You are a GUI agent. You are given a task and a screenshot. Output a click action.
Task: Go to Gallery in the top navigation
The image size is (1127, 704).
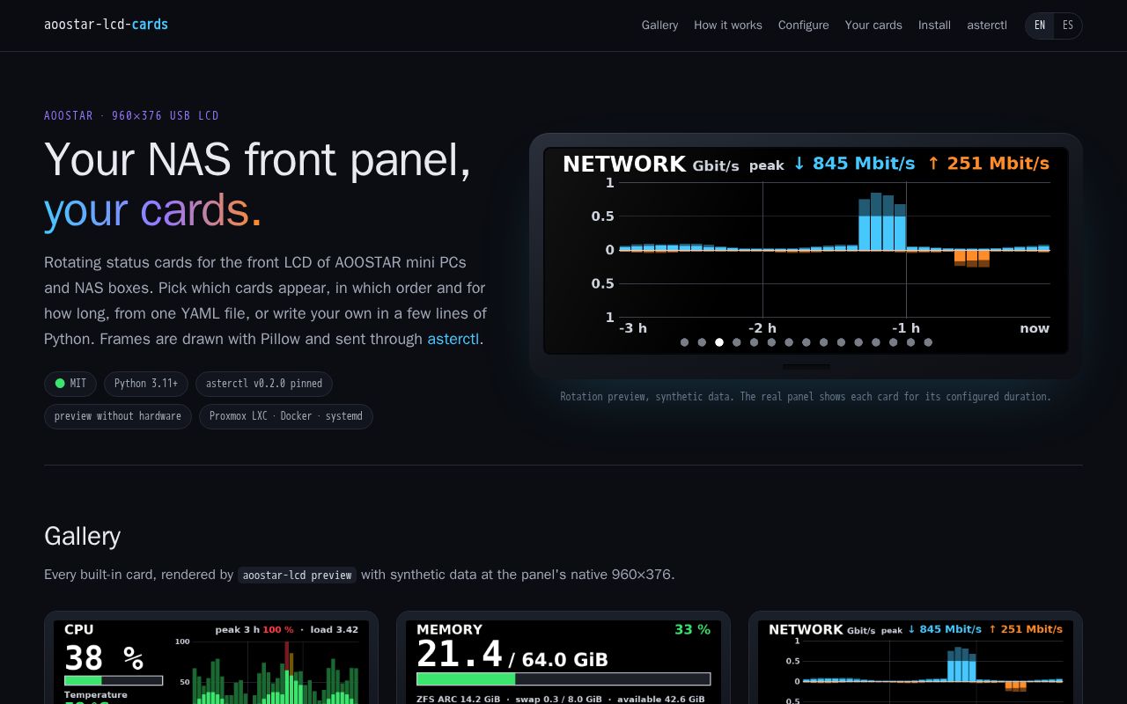[659, 26]
